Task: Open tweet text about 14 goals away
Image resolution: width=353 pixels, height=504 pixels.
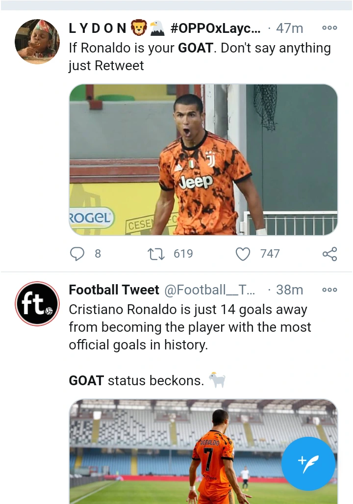Action: [190, 327]
